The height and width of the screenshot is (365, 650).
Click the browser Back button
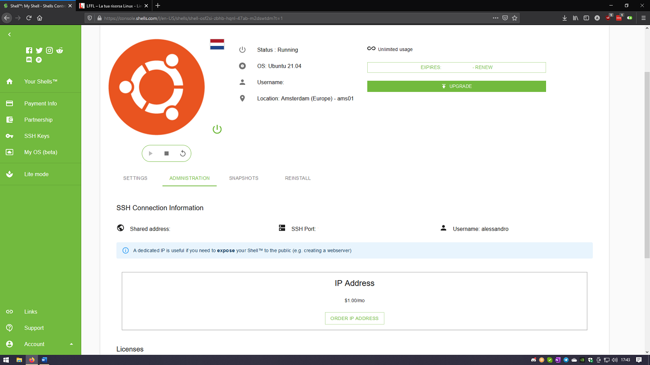[6, 18]
